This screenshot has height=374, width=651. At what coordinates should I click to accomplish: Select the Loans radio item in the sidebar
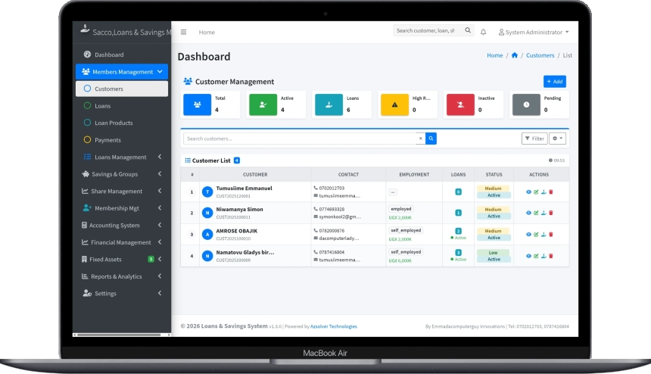(102, 106)
